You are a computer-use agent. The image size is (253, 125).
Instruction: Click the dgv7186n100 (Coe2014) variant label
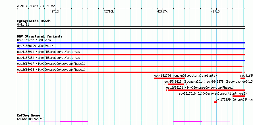(35, 46)
